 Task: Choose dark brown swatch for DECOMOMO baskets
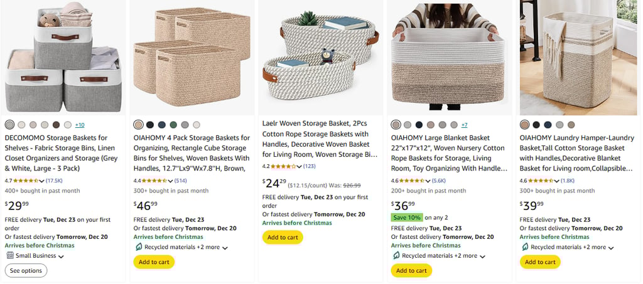pyautogui.click(x=56, y=125)
